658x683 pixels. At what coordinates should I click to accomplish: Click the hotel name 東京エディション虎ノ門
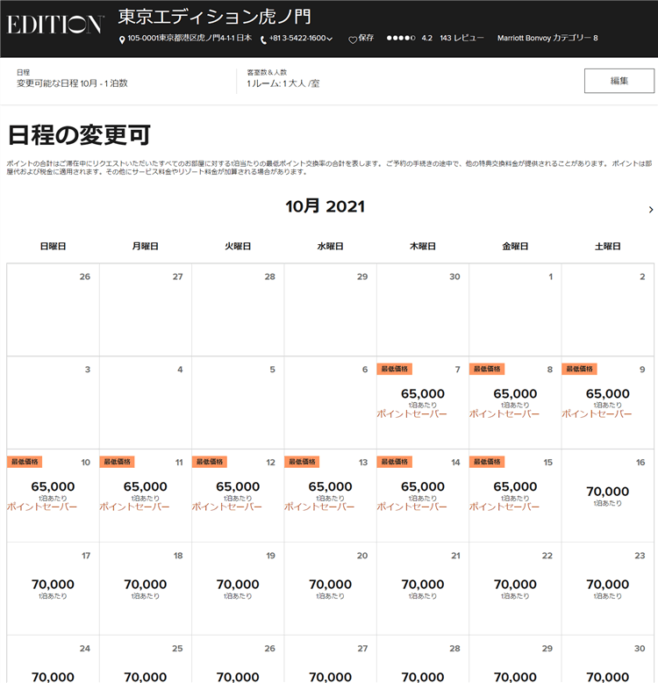pos(214,17)
